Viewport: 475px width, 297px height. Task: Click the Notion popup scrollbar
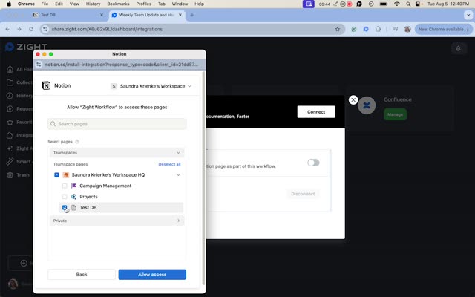203,179
